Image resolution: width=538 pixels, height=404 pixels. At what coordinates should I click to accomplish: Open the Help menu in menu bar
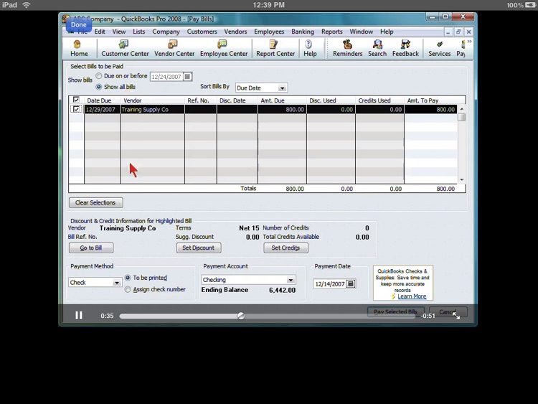(387, 32)
